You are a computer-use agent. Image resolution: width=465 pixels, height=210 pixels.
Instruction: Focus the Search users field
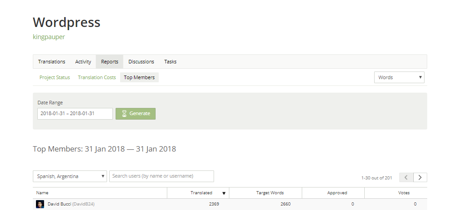click(x=161, y=176)
